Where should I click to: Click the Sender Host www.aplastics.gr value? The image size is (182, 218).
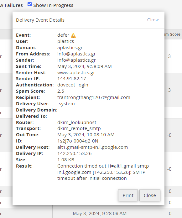click(76, 73)
